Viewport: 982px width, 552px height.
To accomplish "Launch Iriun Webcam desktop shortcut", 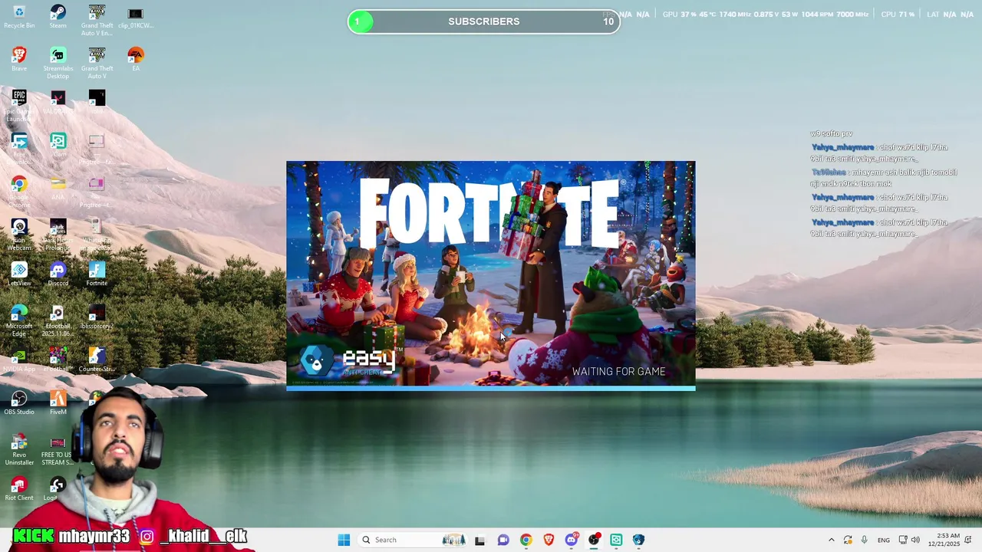I will coord(19,235).
